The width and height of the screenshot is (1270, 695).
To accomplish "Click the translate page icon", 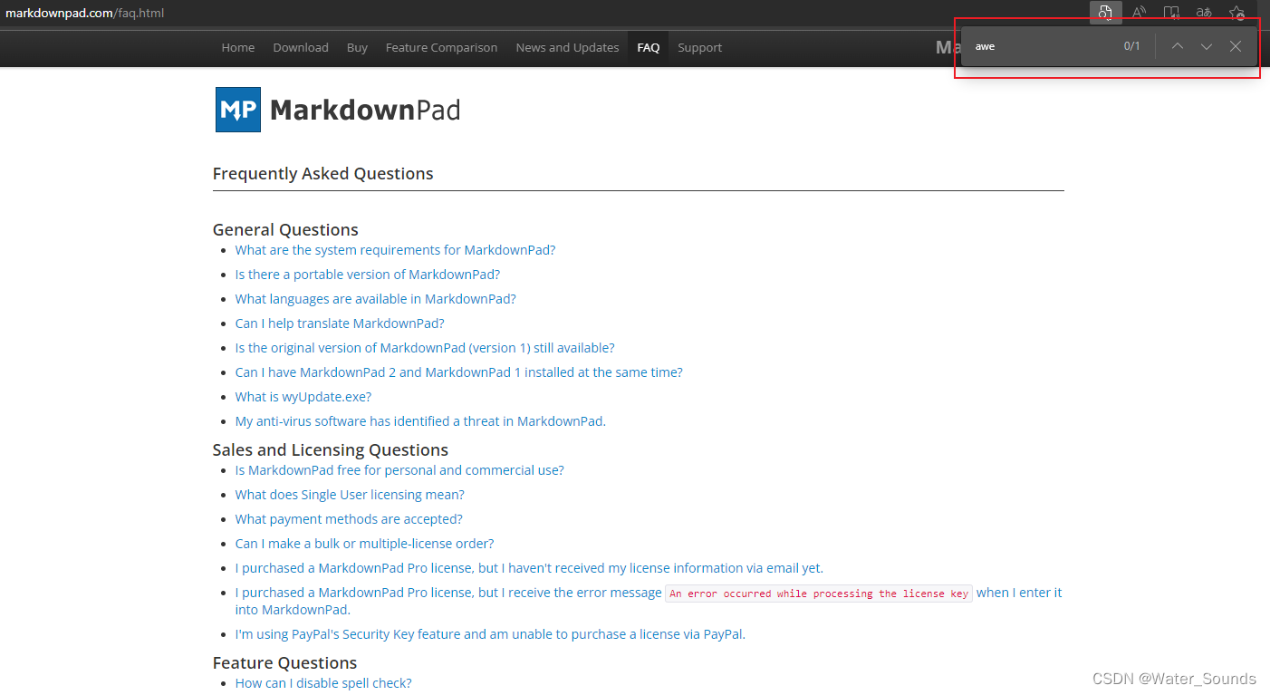I will [x=1204, y=13].
